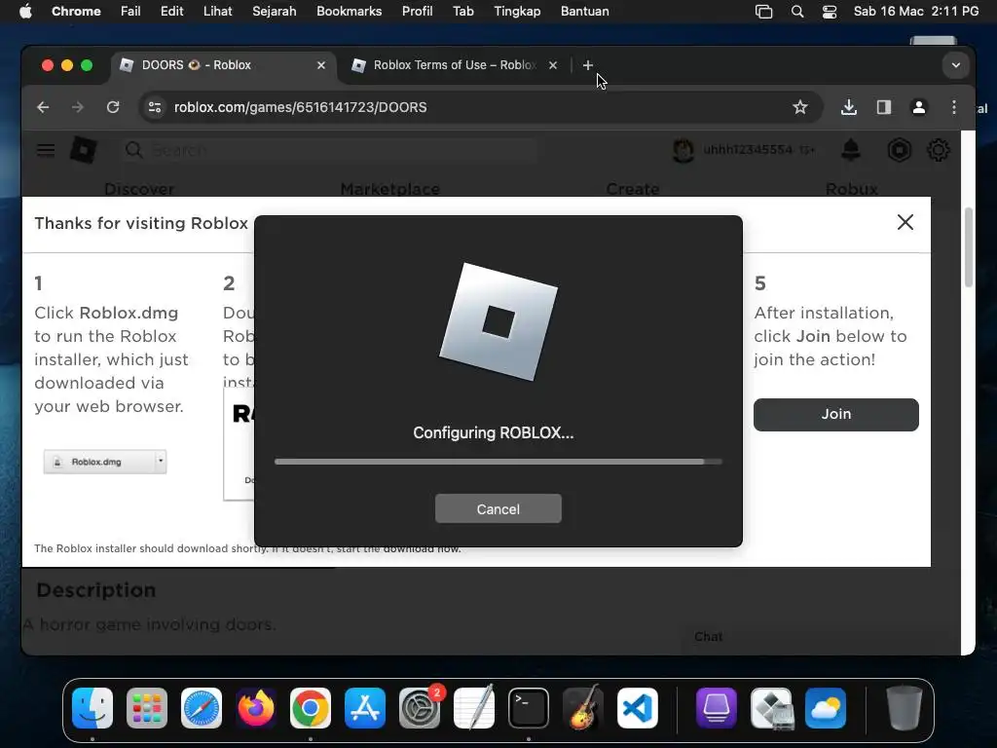
Task: Bookmark this page with the star icon
Action: pyautogui.click(x=800, y=107)
